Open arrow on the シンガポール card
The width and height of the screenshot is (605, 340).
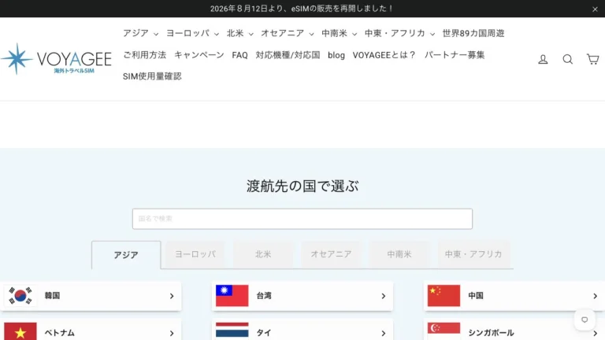[x=595, y=333]
